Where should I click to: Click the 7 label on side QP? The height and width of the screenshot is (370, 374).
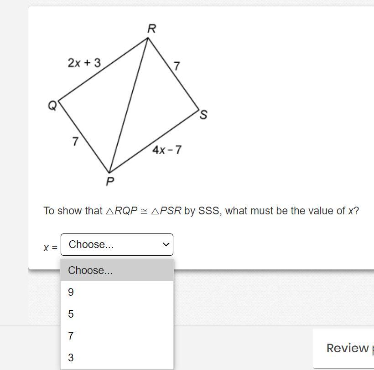pos(75,142)
